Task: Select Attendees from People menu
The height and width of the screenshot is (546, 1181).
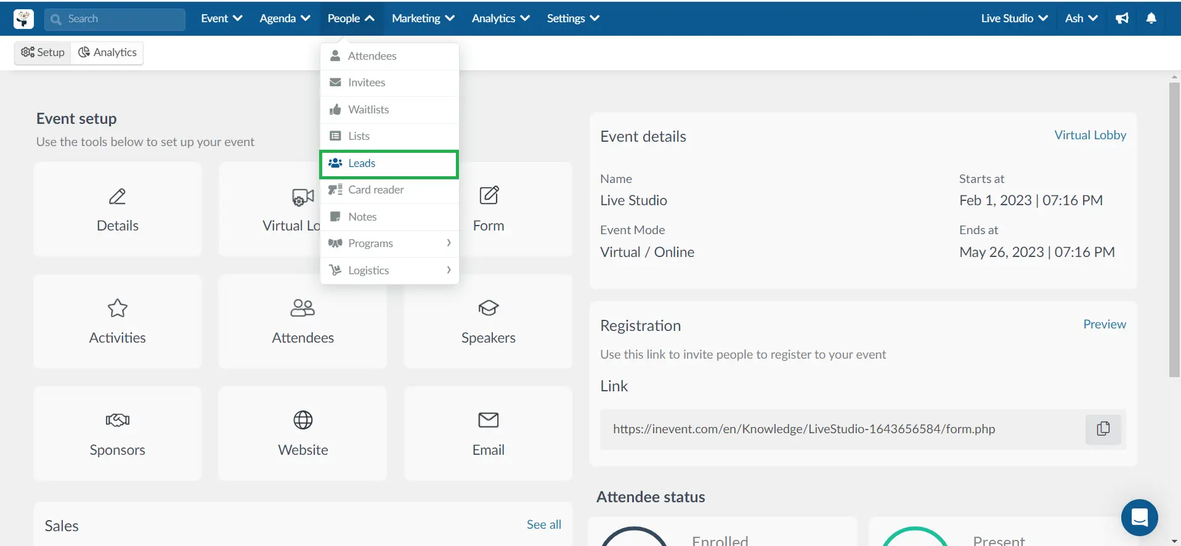Action: [389, 56]
